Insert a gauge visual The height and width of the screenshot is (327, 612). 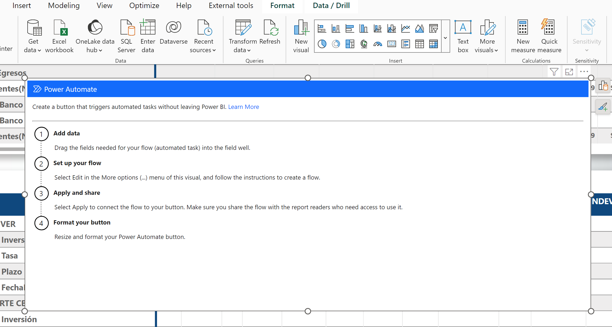pyautogui.click(x=378, y=44)
